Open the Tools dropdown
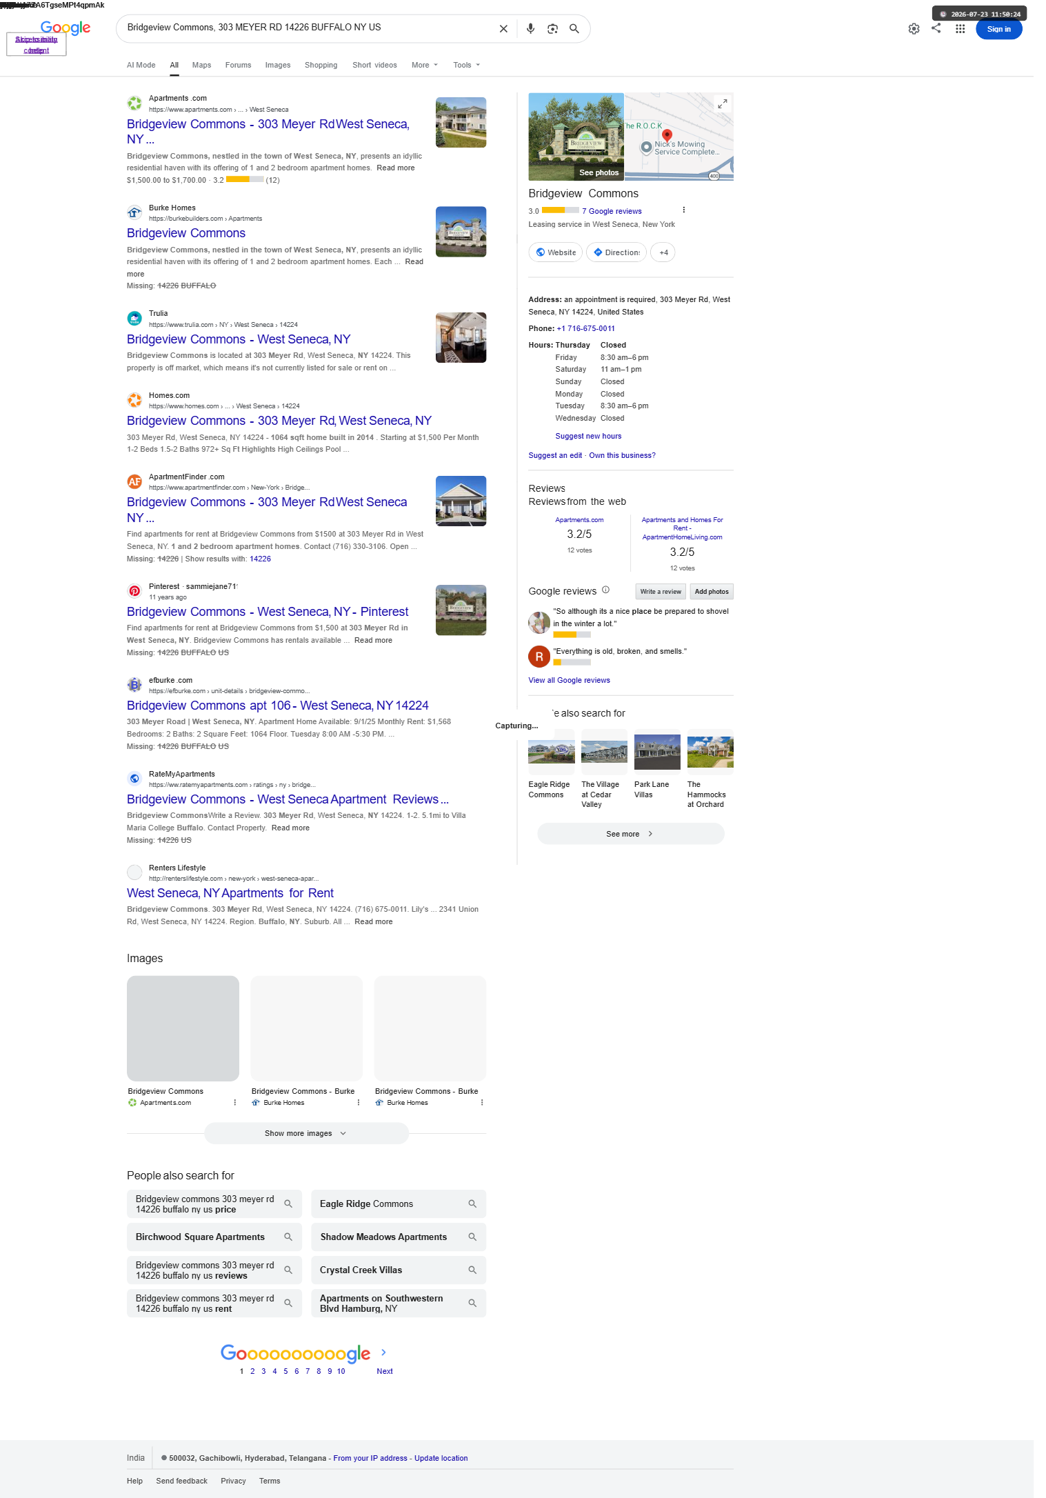The width and height of the screenshot is (1046, 1498). point(467,65)
